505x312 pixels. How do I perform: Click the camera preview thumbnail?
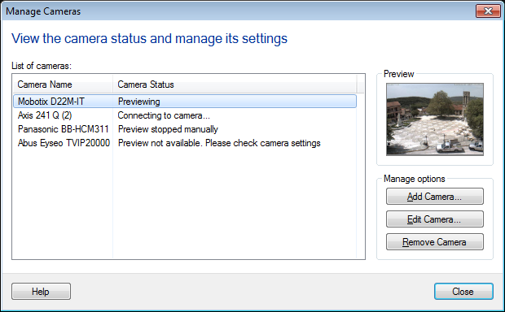click(435, 119)
